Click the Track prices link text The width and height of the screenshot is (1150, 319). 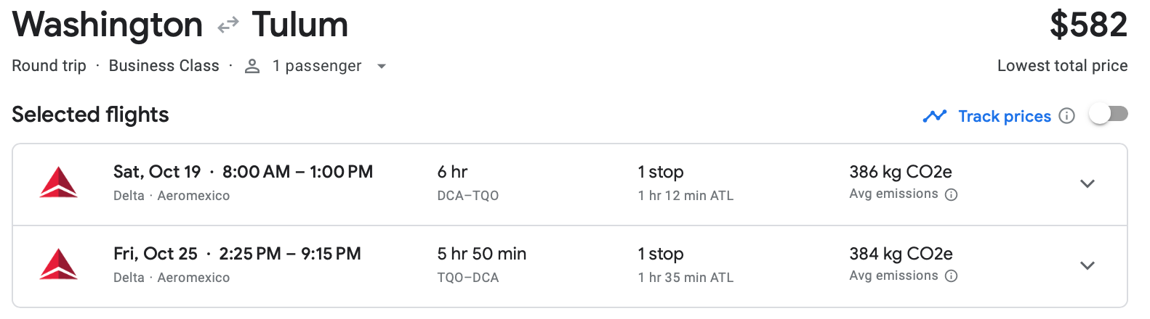1005,116
